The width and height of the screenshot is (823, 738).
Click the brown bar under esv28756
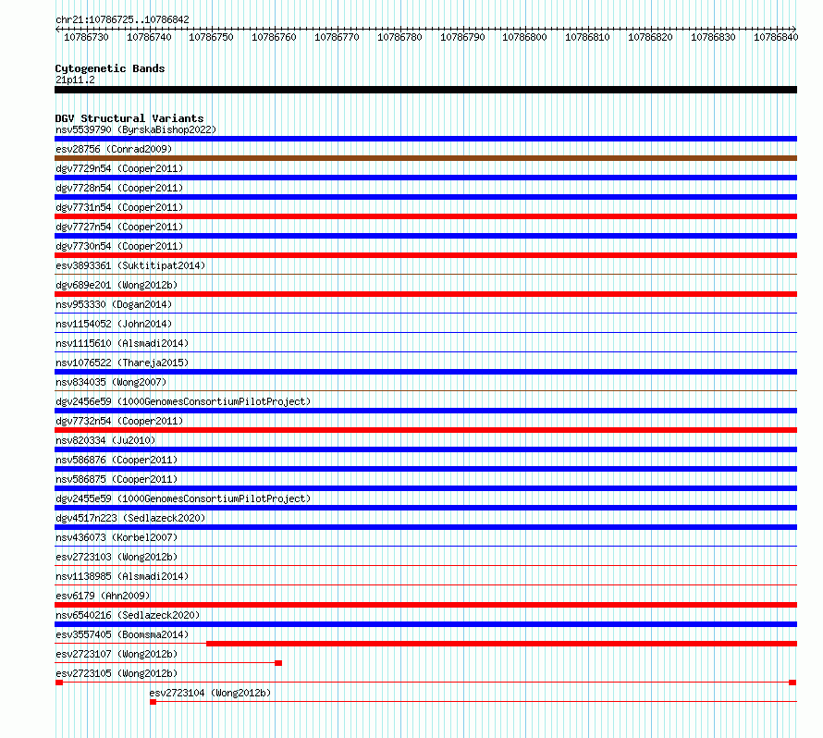425,158
